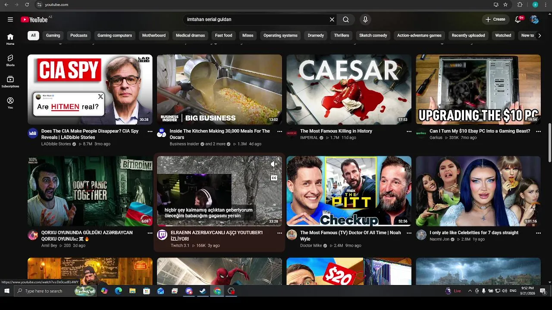Open the notifications bell
This screenshot has height=310, width=552.
[518, 19]
